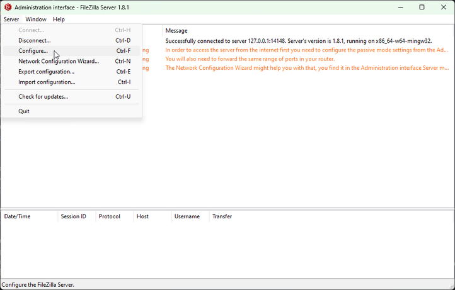455x290 pixels.
Task: Close the Administration interface window
Action: click(x=444, y=8)
